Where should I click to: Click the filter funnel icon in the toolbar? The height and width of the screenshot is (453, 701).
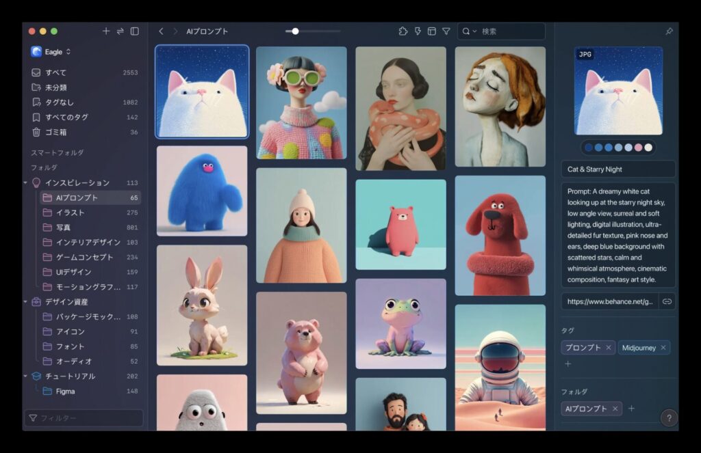point(446,31)
